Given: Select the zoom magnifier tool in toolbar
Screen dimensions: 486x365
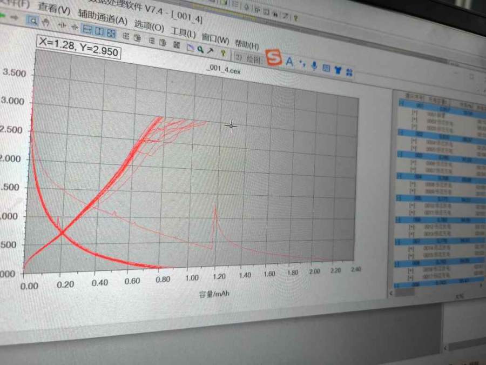Looking at the screenshot, I should pos(32,21).
